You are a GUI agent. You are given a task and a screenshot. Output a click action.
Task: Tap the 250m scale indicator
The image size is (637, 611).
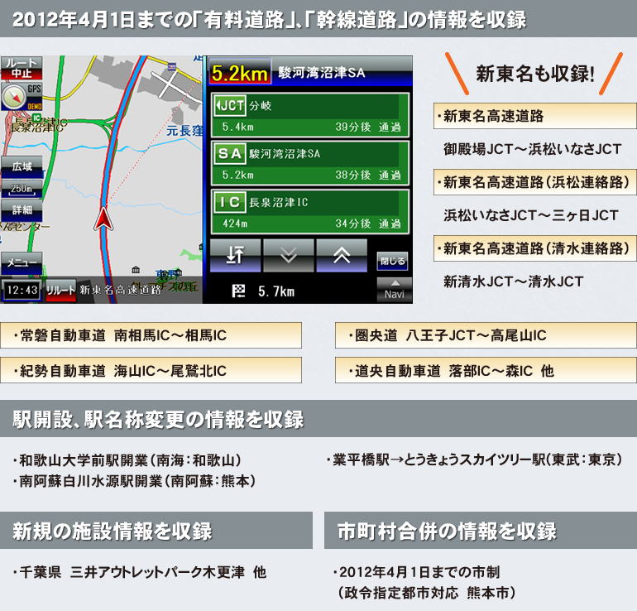click(x=22, y=189)
